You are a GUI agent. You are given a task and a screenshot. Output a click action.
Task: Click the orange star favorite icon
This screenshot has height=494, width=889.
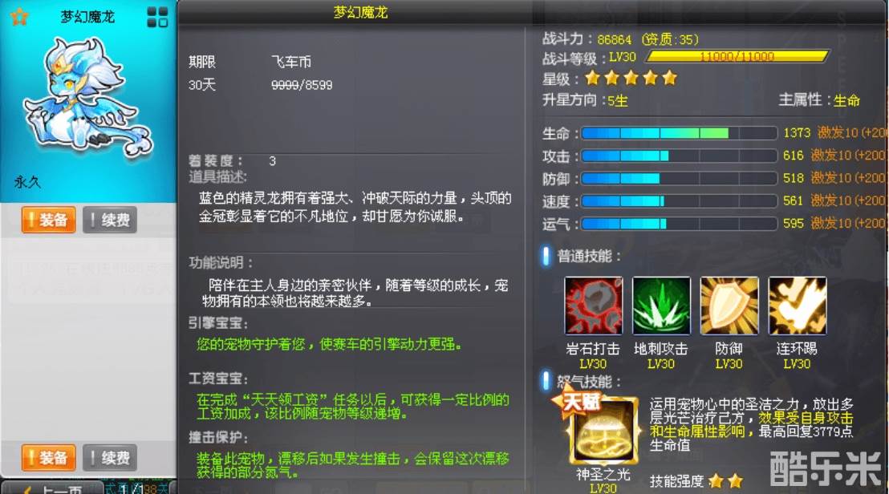click(x=19, y=16)
